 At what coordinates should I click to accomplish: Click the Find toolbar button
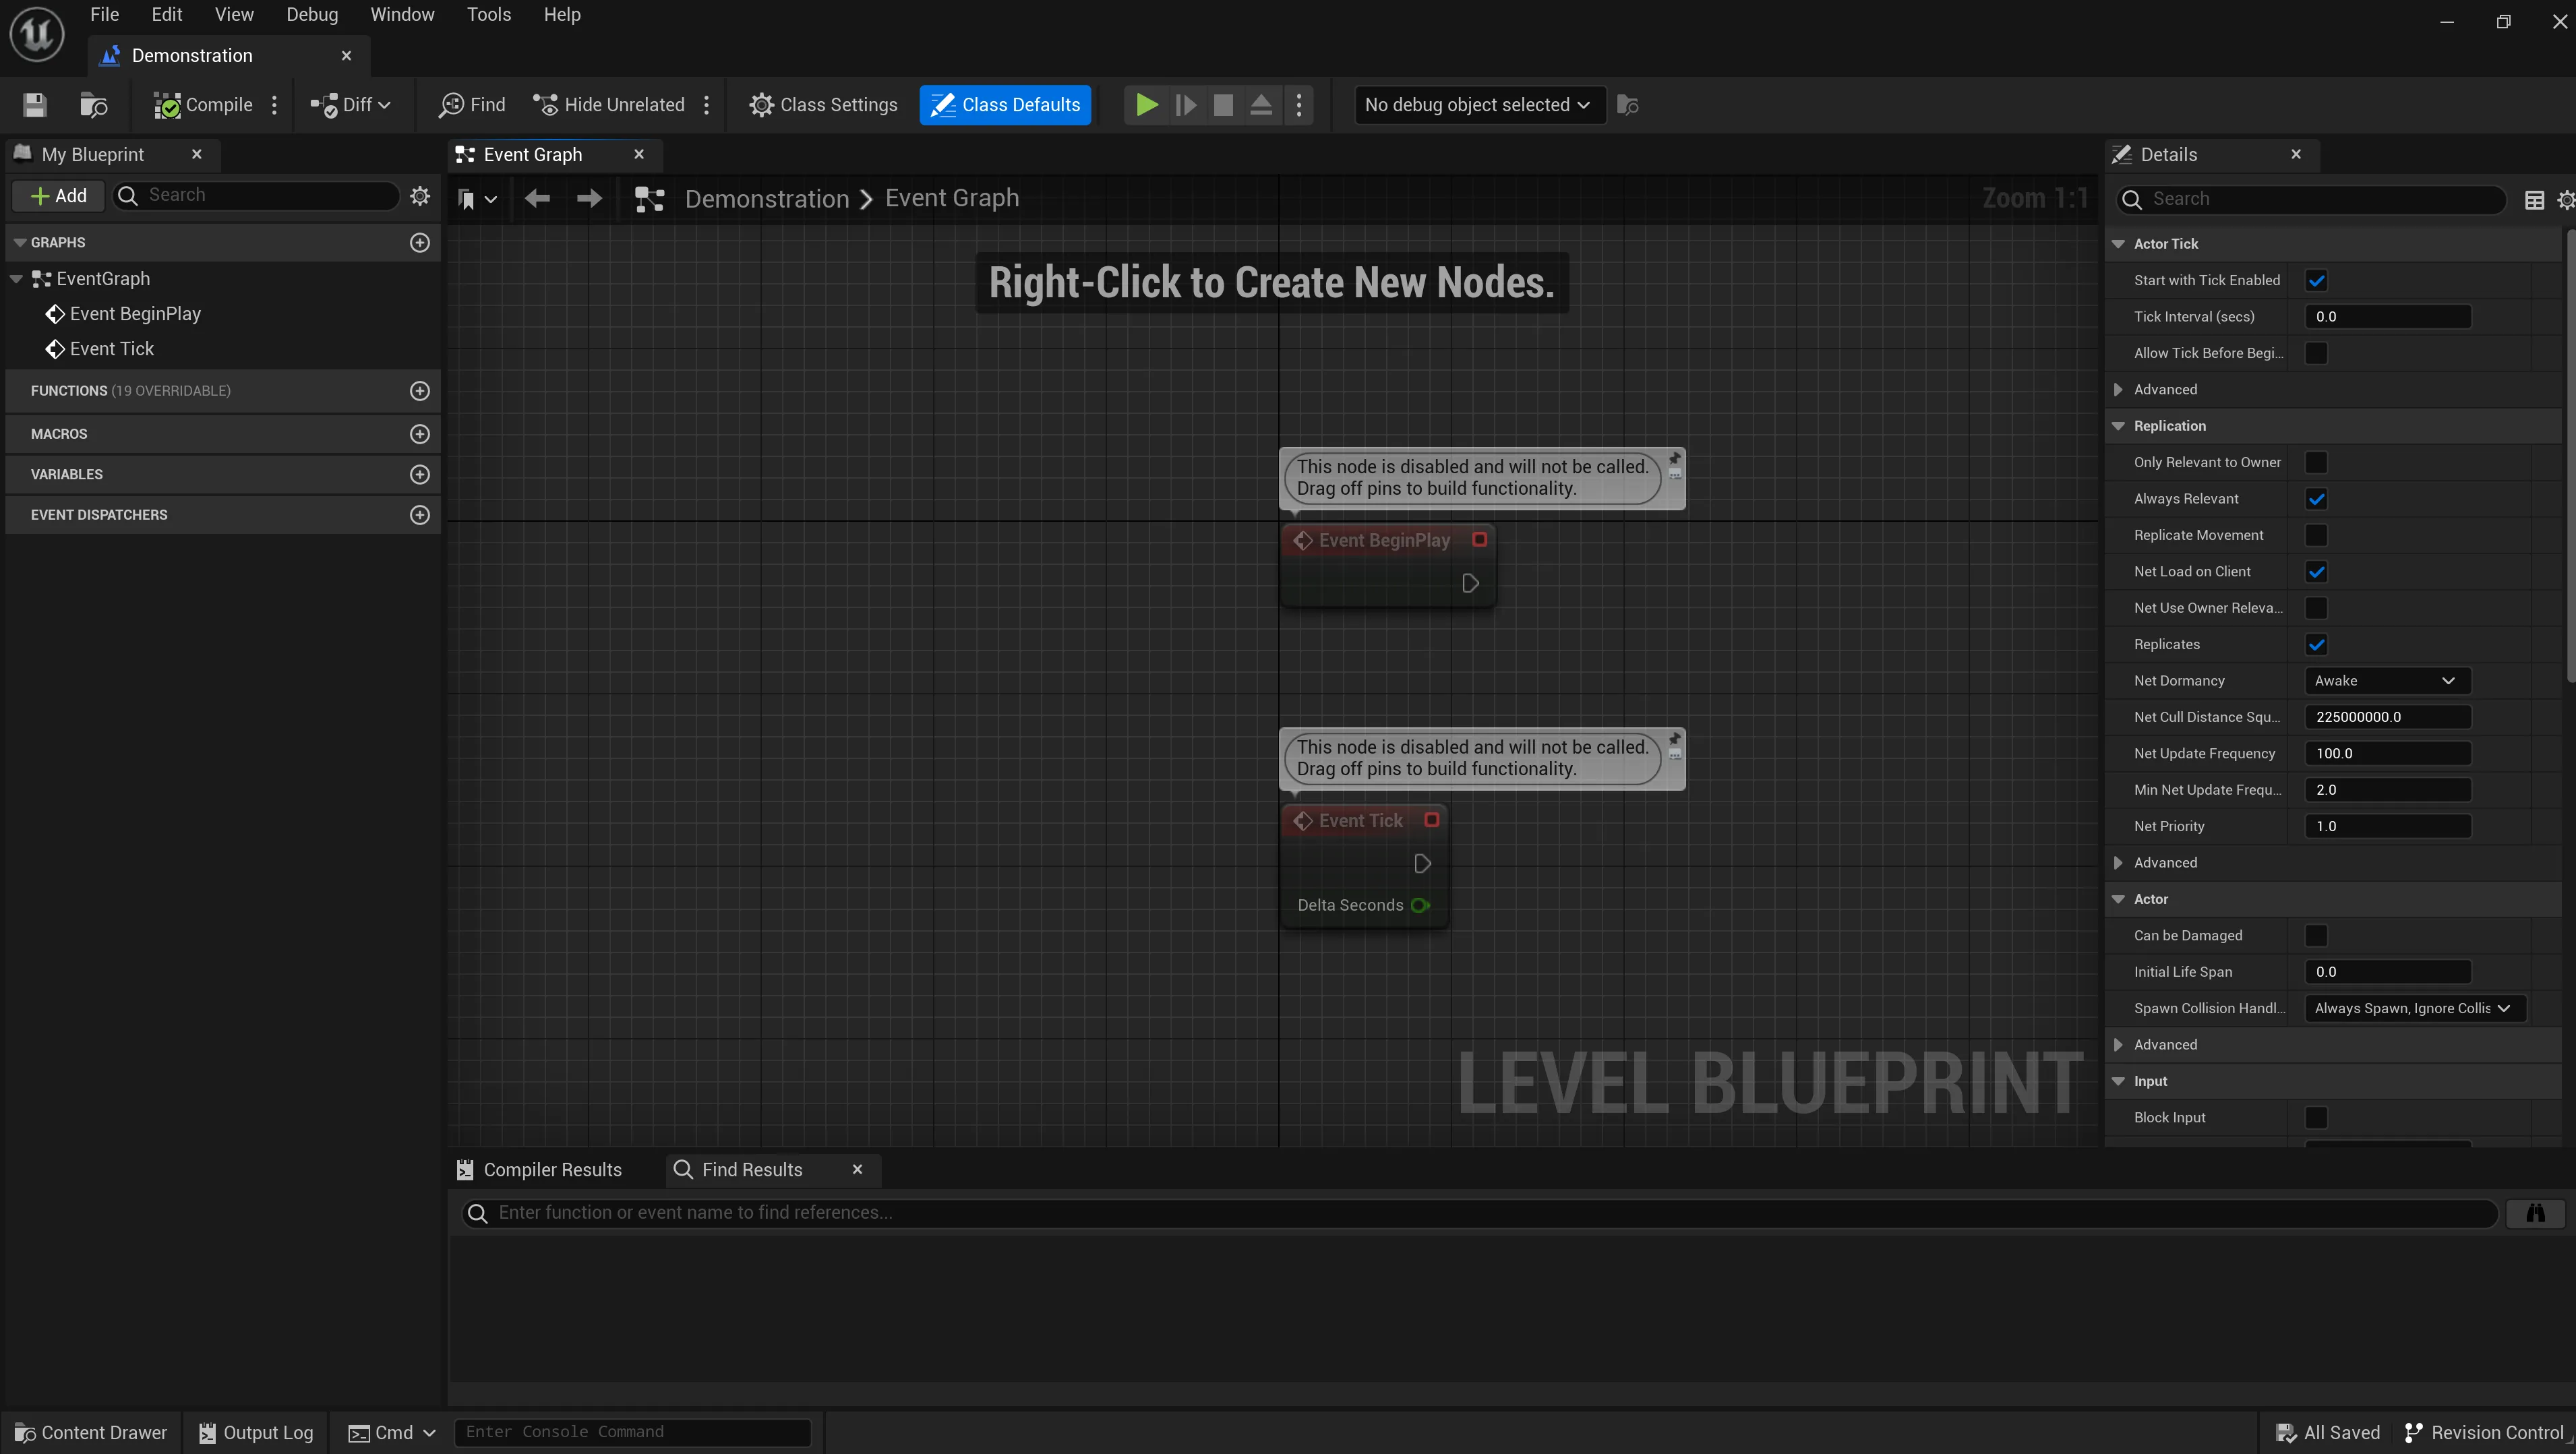(x=472, y=105)
